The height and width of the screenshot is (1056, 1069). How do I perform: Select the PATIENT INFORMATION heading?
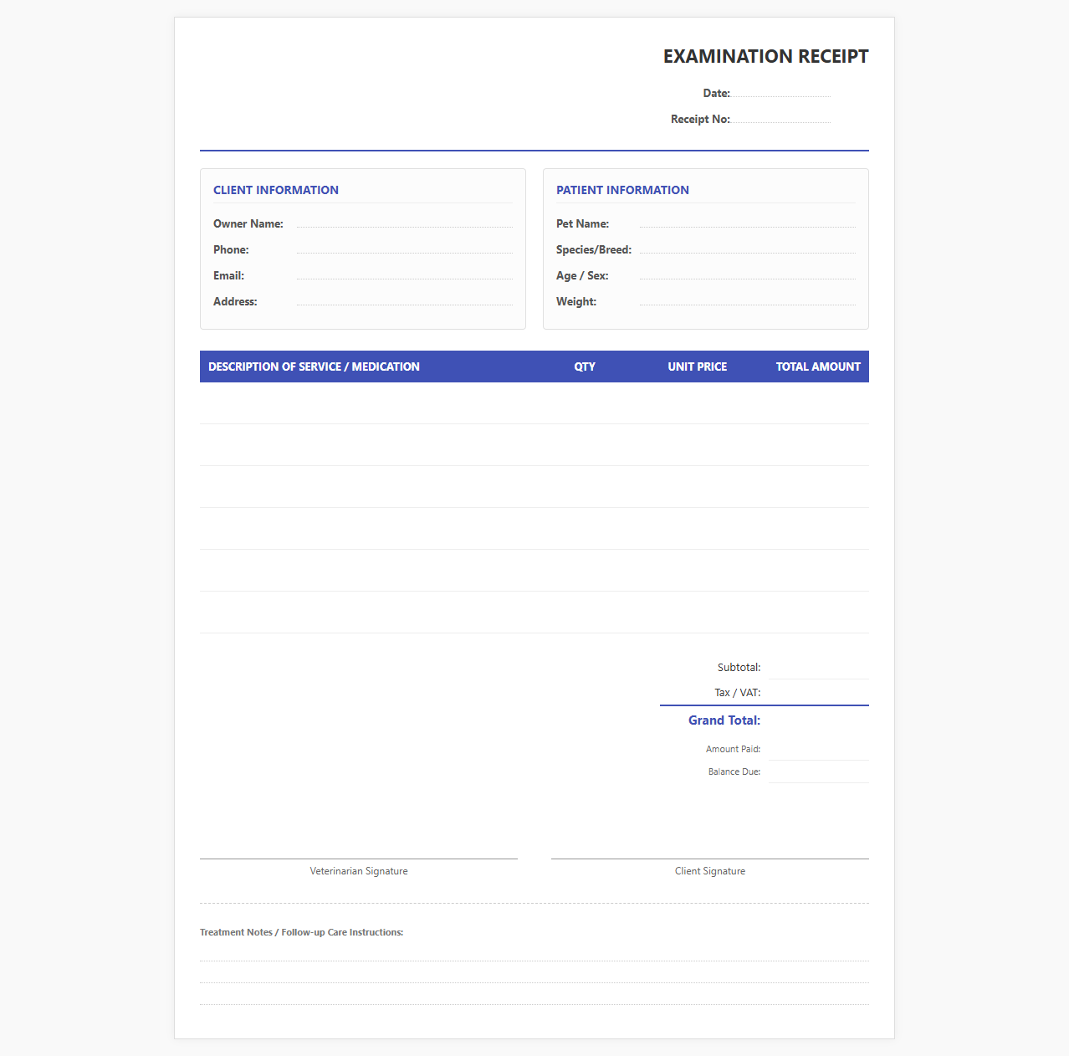[x=622, y=190]
